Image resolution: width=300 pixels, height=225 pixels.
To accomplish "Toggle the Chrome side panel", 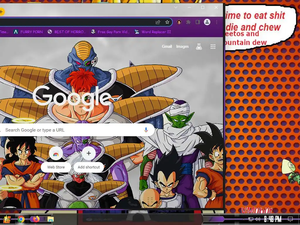I will (x=198, y=22).
